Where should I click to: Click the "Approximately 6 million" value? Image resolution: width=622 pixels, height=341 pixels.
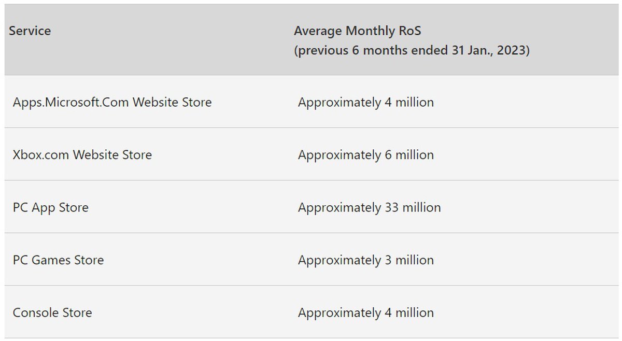[x=365, y=155]
